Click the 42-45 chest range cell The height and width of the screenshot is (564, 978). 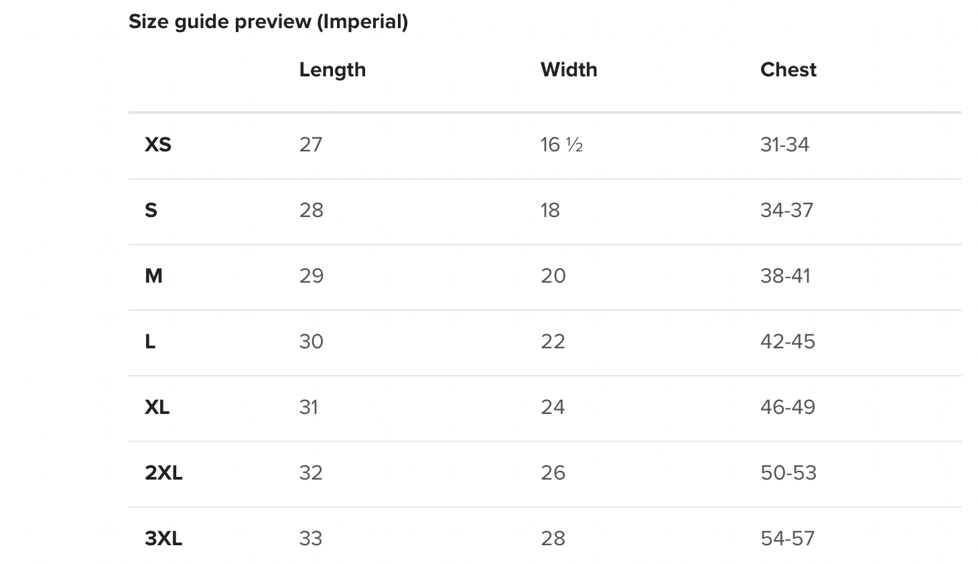[x=788, y=342]
